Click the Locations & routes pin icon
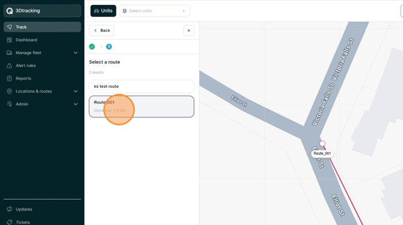Image resolution: width=403 pixels, height=225 pixels. (9, 91)
